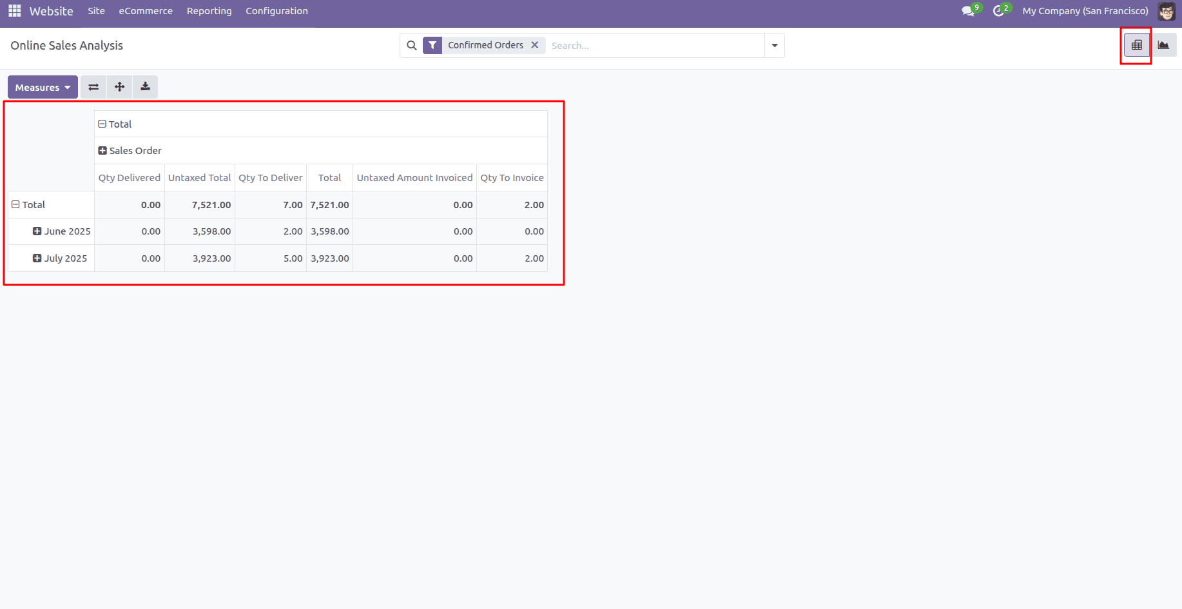The height and width of the screenshot is (609, 1182).
Task: Toggle the search options dropdown arrow
Action: click(774, 46)
